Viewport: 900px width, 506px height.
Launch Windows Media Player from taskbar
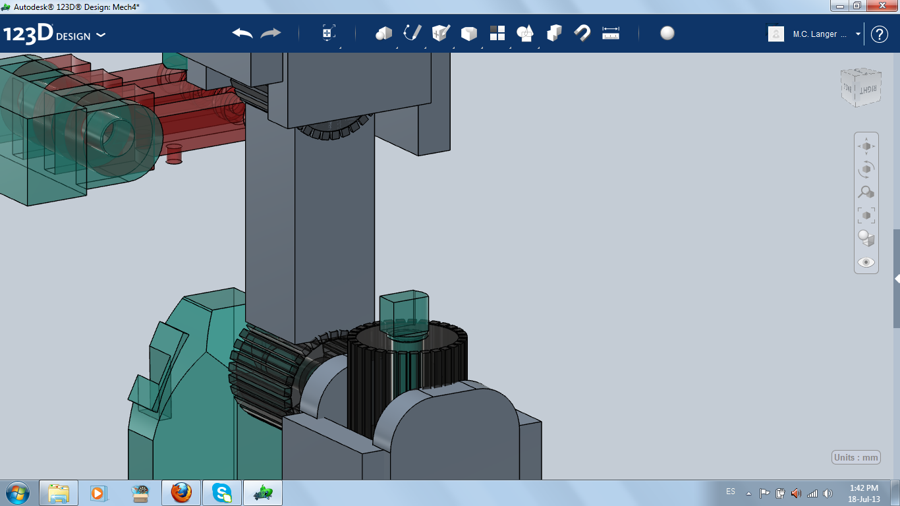tap(98, 493)
